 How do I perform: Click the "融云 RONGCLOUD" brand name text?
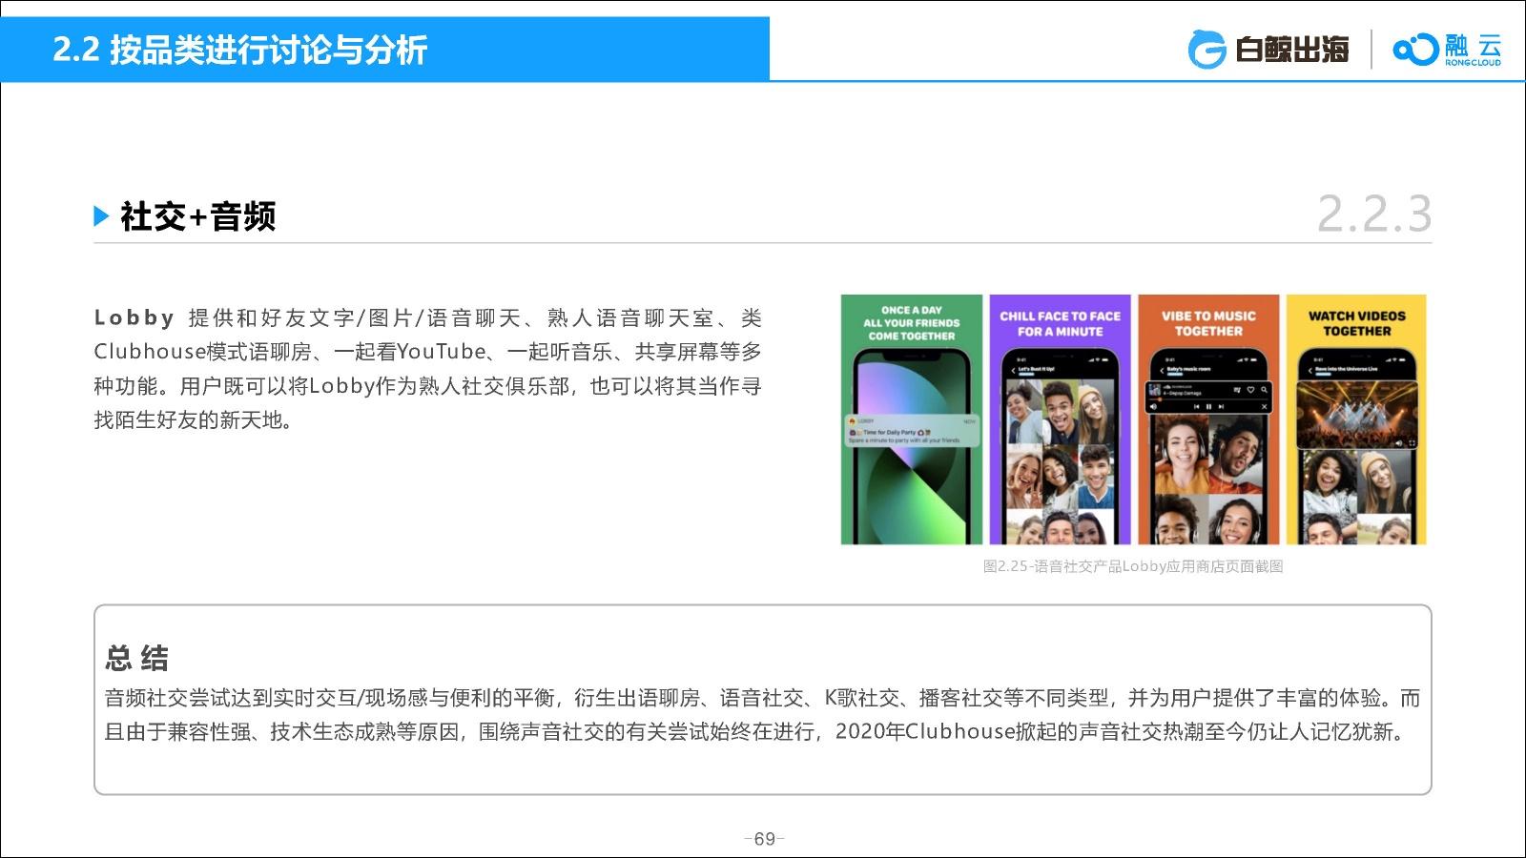point(1473,50)
